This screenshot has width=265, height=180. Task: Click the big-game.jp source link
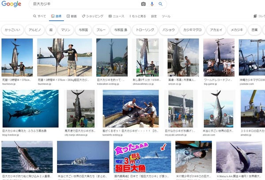point(210,84)
